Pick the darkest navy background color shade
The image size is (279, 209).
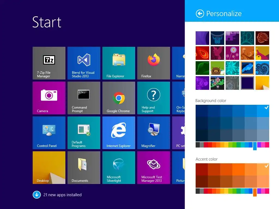click(202, 136)
